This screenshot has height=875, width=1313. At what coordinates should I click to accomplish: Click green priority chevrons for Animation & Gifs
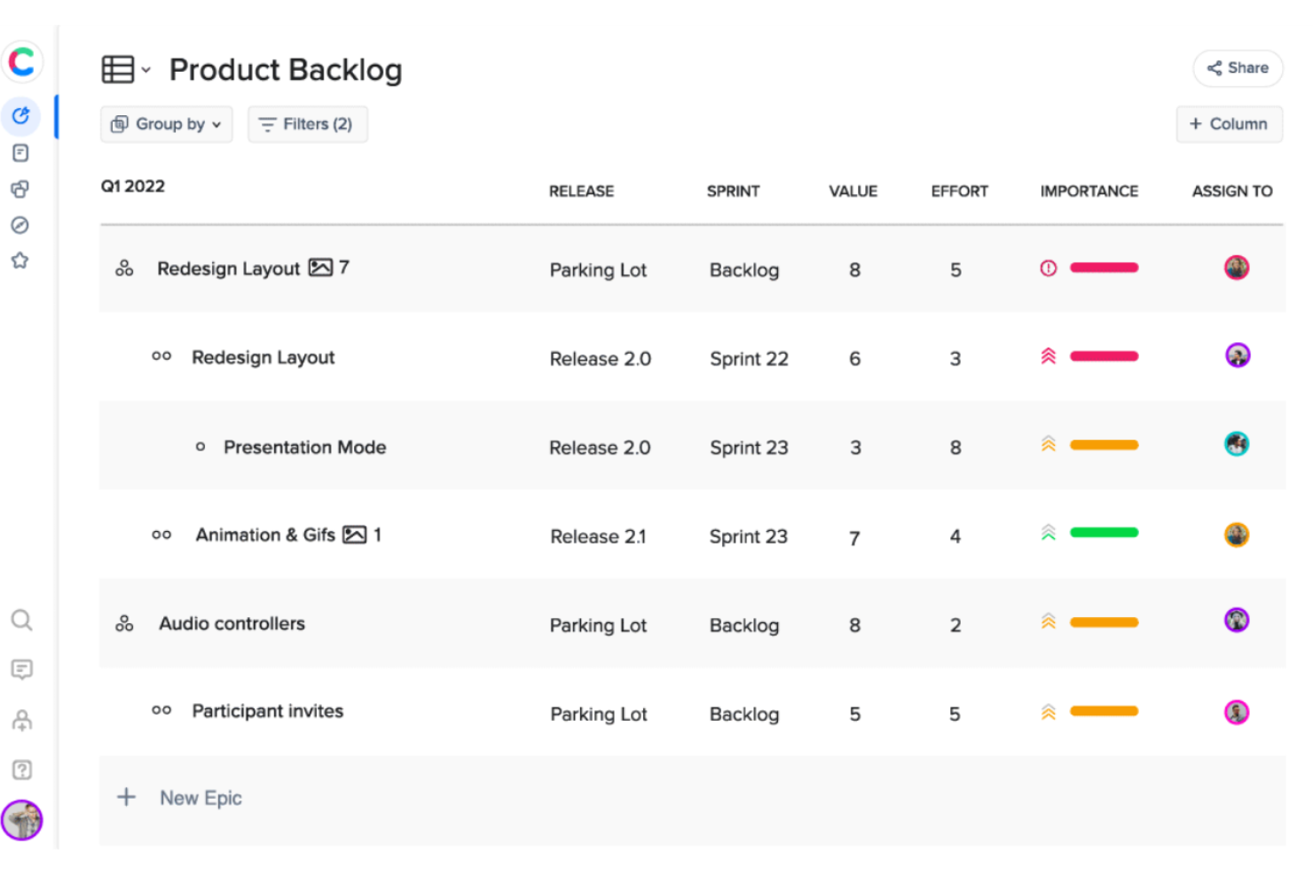pos(1049,533)
